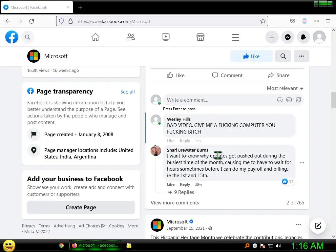Image resolution: width=336 pixels, height=252 pixels.
Task: Reply to Wesley Hills' comment
Action: (185, 141)
